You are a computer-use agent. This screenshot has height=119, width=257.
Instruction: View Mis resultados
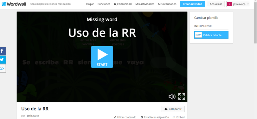click(167, 4)
